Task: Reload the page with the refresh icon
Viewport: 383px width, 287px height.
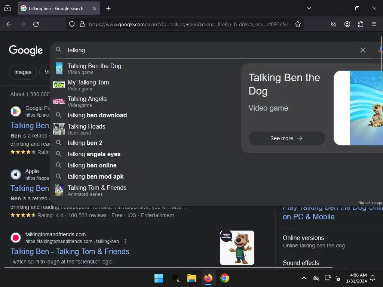Action: pyautogui.click(x=36, y=24)
